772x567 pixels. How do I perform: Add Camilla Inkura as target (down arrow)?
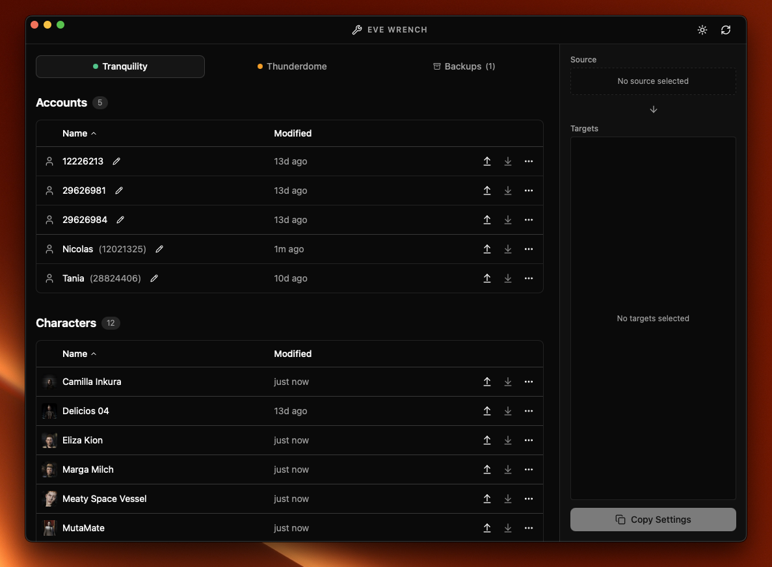tap(507, 382)
